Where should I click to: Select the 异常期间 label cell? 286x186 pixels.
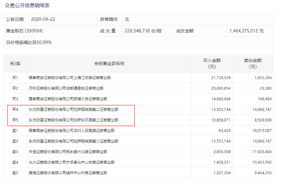click(109, 19)
